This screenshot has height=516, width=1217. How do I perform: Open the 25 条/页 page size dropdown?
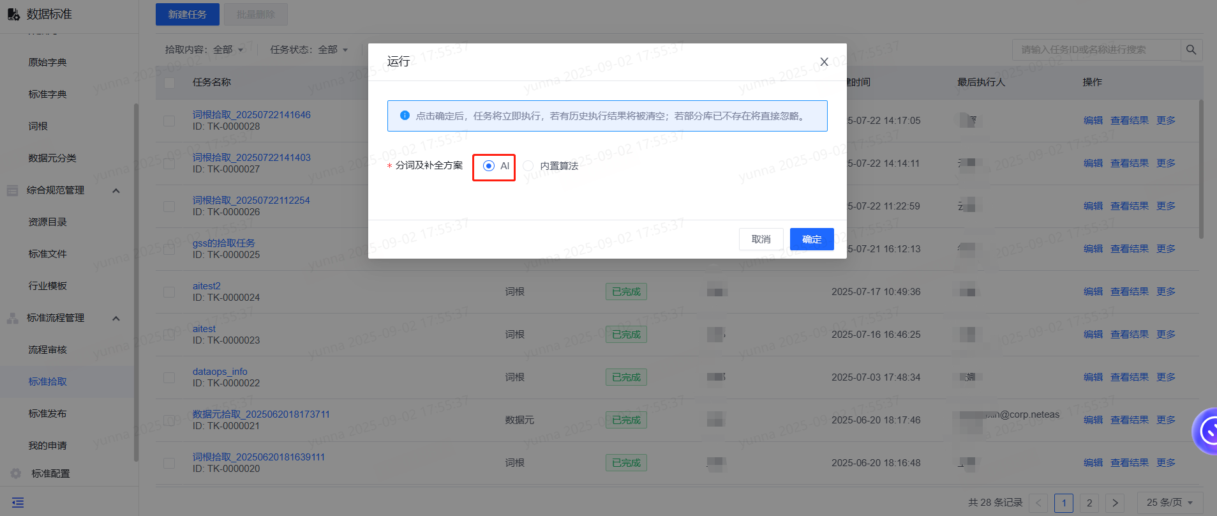1170,503
